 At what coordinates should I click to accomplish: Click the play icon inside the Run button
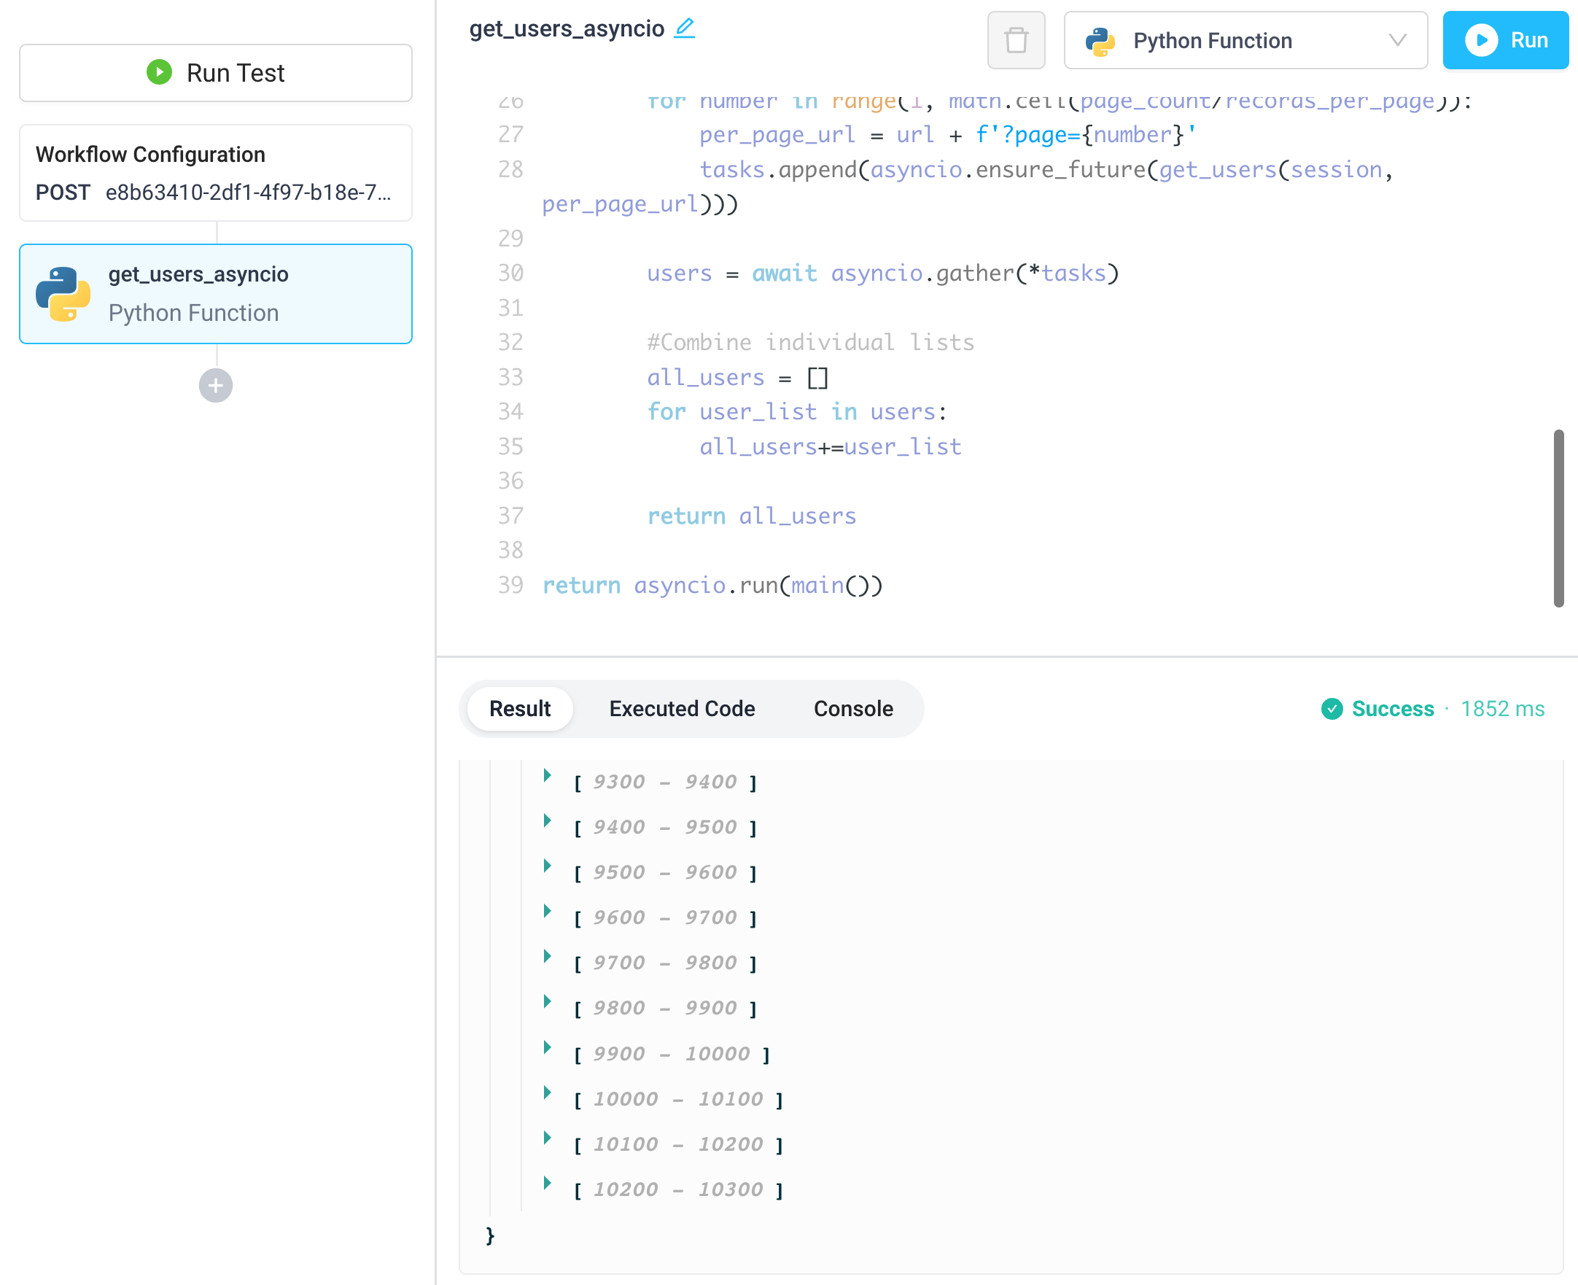click(1482, 41)
